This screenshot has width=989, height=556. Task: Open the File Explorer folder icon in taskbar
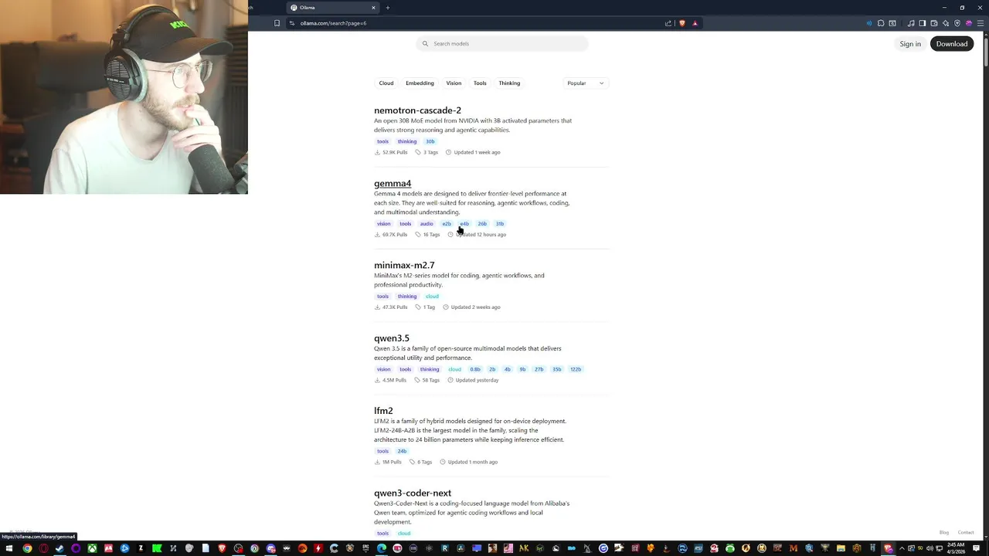point(841,548)
